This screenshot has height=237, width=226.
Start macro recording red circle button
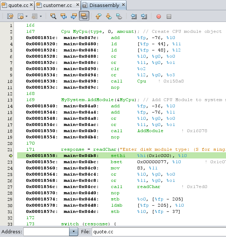tap(159, 16)
